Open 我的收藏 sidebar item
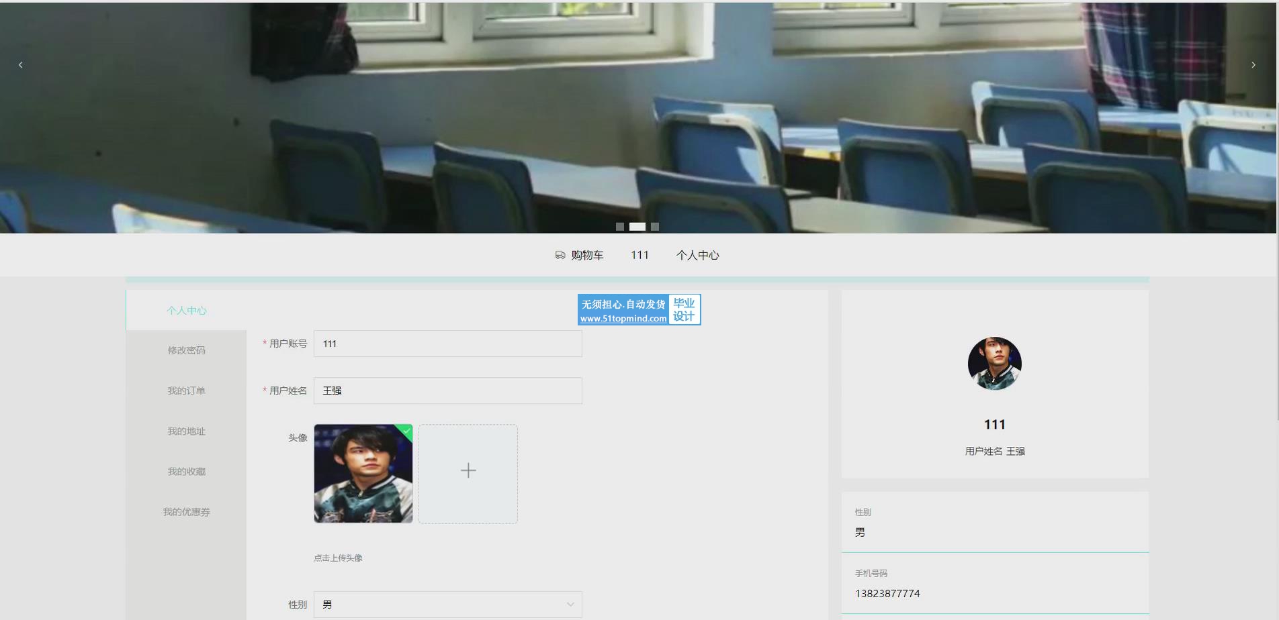1279x620 pixels. 186,471
